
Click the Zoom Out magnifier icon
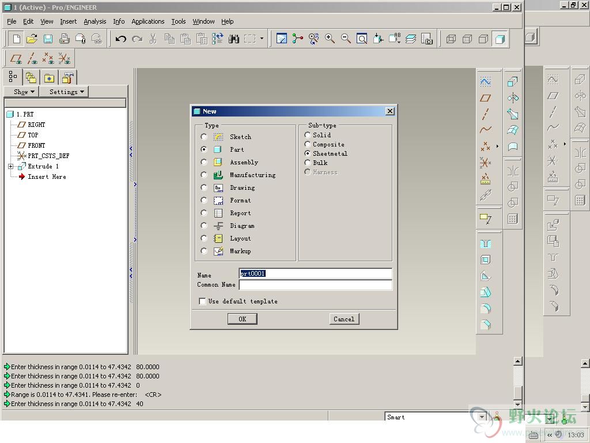(346, 39)
